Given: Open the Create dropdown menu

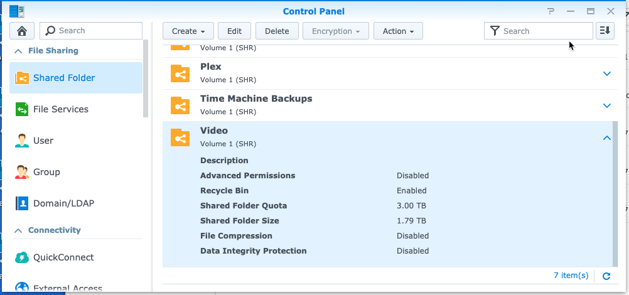Looking at the screenshot, I should (x=188, y=31).
